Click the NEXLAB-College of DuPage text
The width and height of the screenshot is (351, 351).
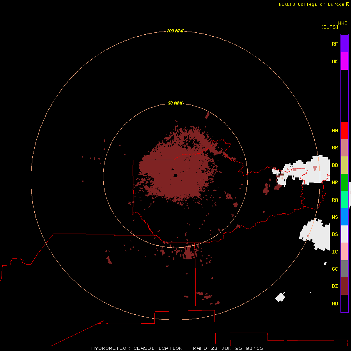tap(311, 4)
